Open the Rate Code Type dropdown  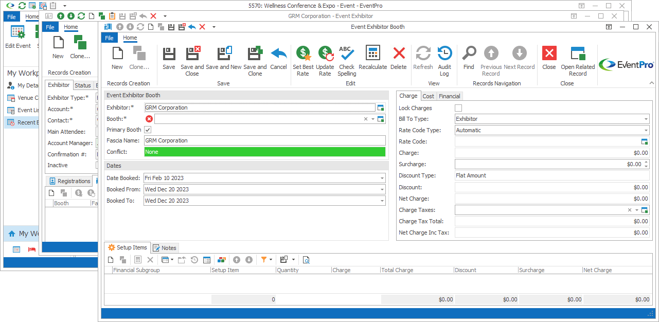(x=646, y=130)
